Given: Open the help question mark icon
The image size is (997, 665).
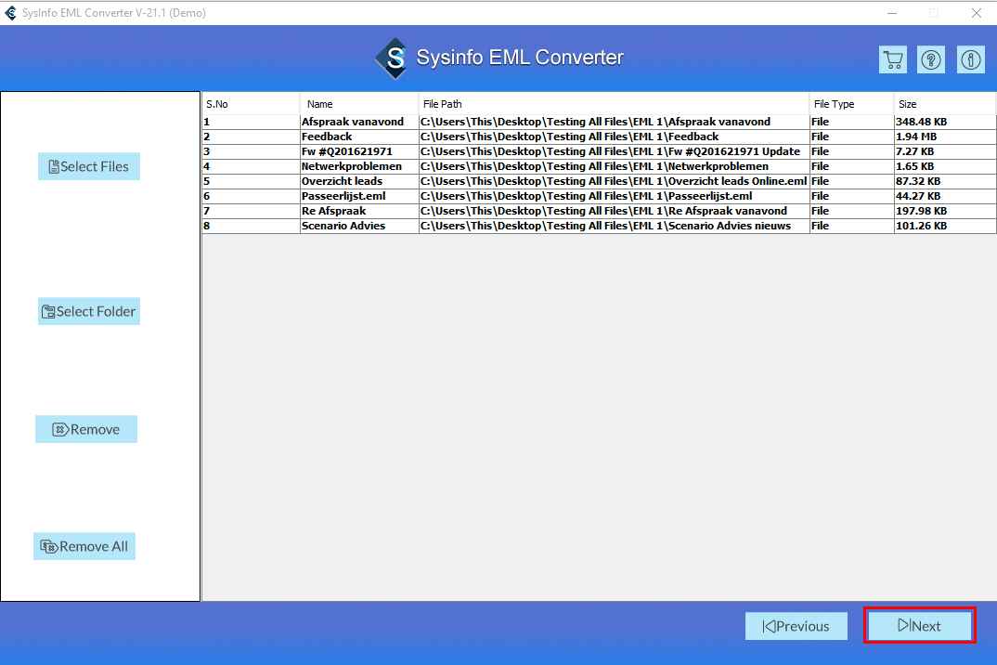Looking at the screenshot, I should tap(931, 59).
